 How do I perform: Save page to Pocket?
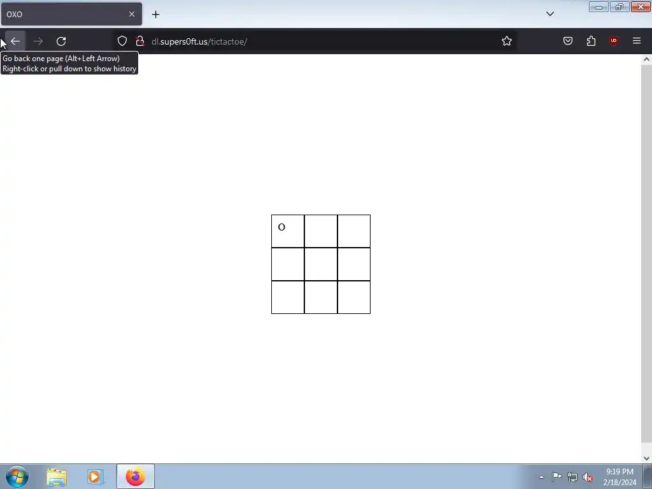pos(568,41)
